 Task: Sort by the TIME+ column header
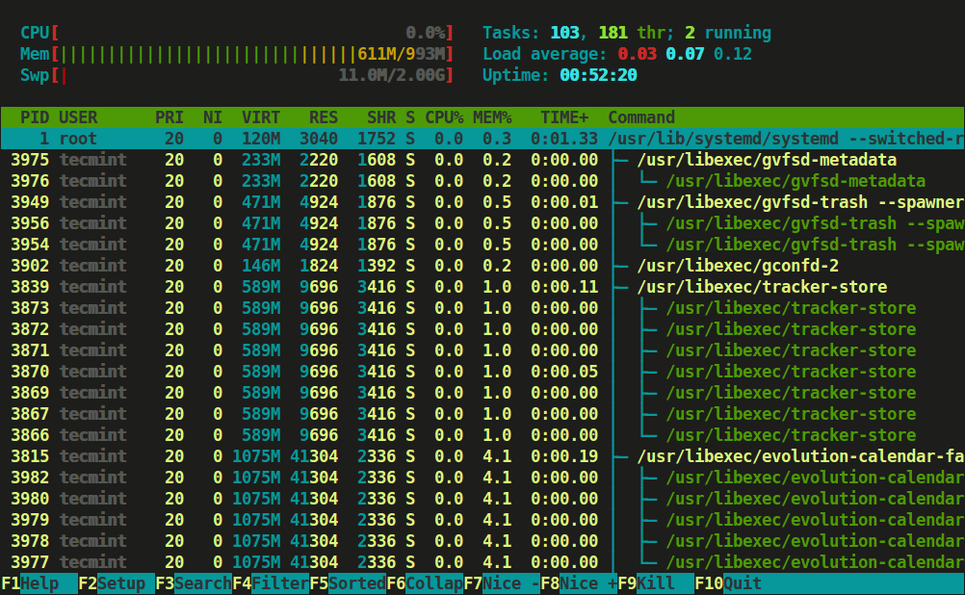point(564,116)
